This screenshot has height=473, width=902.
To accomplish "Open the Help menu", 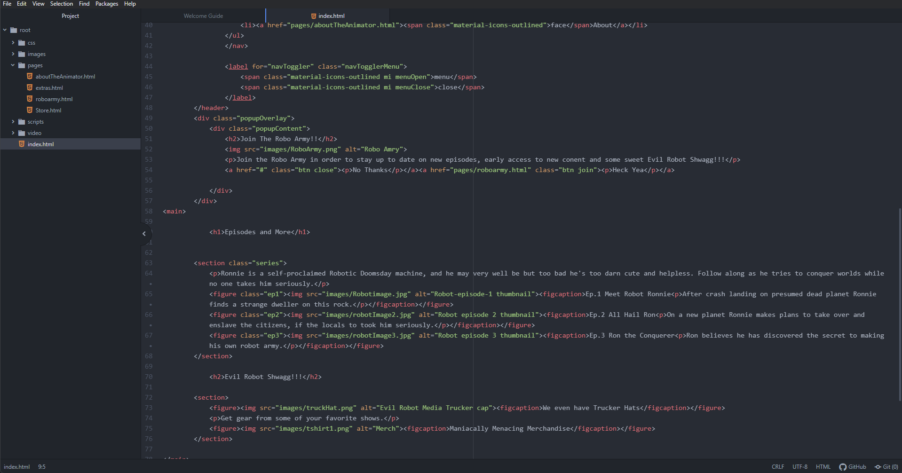I will (130, 4).
